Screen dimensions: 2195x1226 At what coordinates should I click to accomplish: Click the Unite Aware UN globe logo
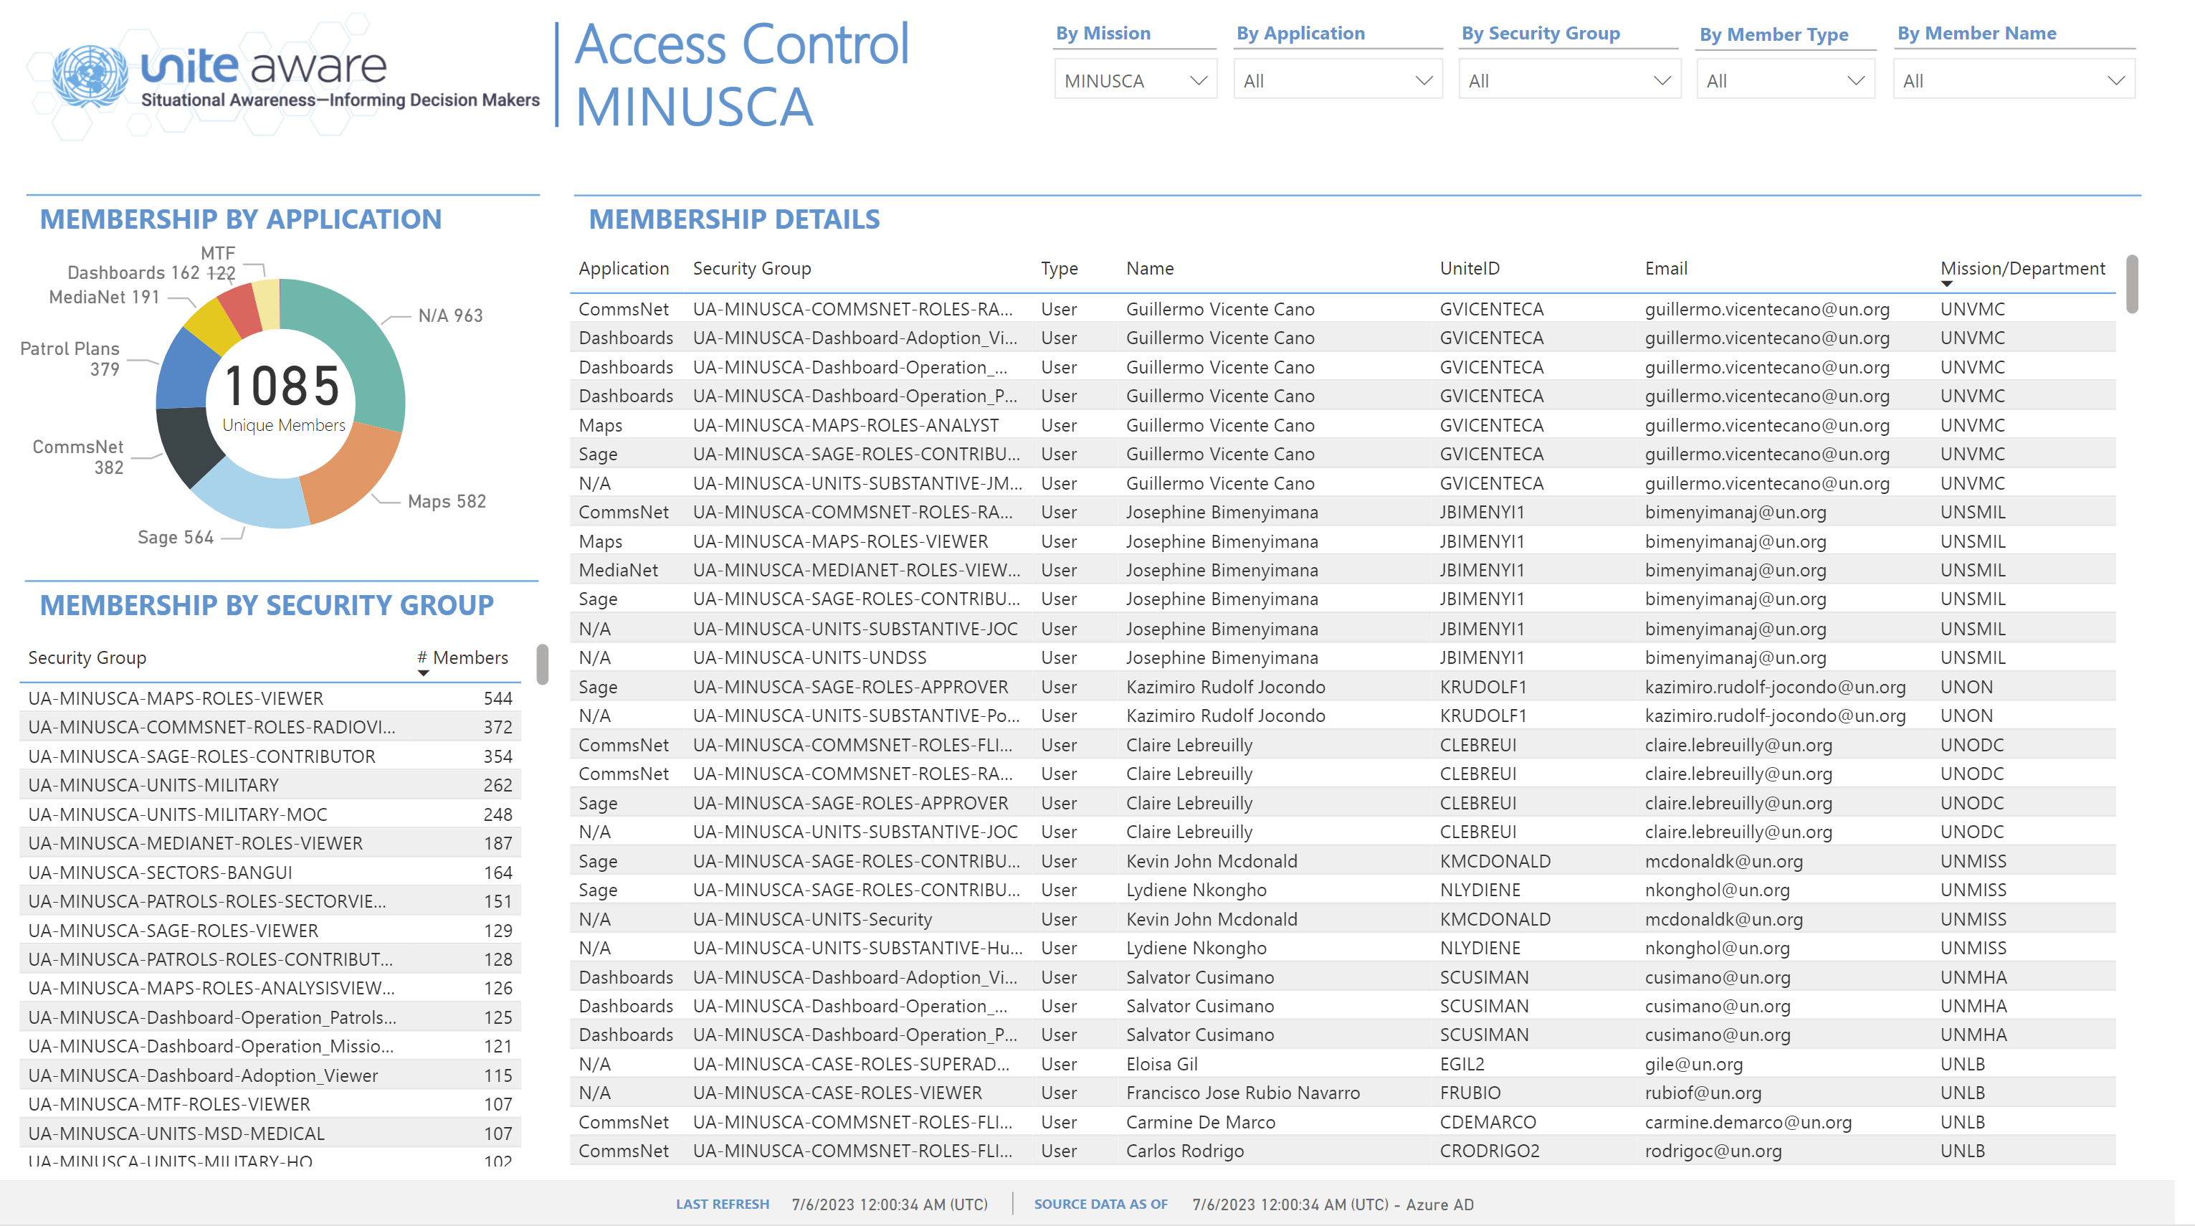pyautogui.click(x=90, y=75)
